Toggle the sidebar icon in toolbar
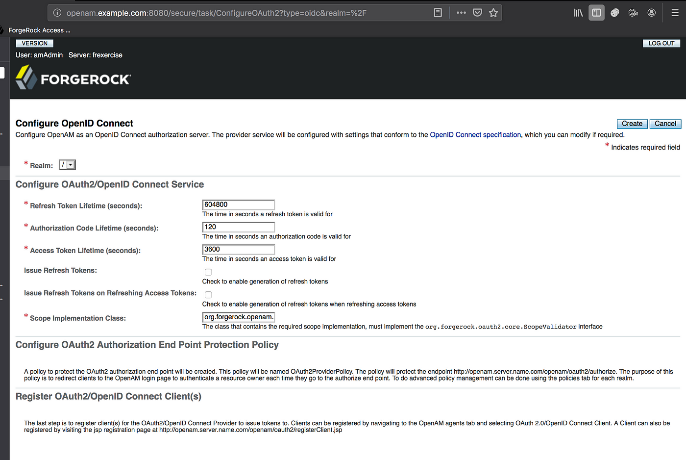This screenshot has width=686, height=460. 596,13
